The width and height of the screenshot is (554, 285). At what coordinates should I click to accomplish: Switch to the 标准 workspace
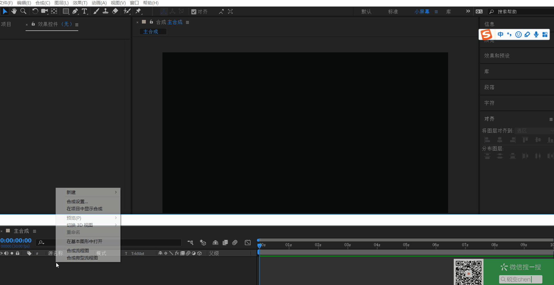[x=393, y=12]
